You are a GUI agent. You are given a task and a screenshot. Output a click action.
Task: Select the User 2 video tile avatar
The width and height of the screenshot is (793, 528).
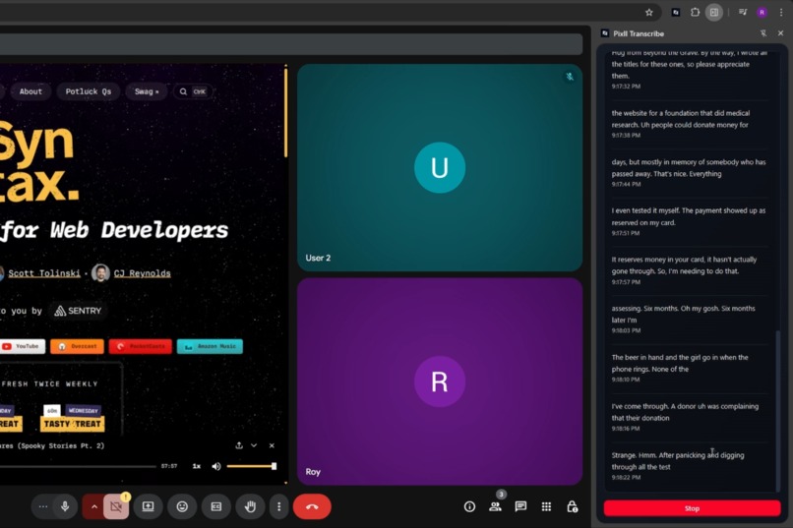pyautogui.click(x=440, y=168)
